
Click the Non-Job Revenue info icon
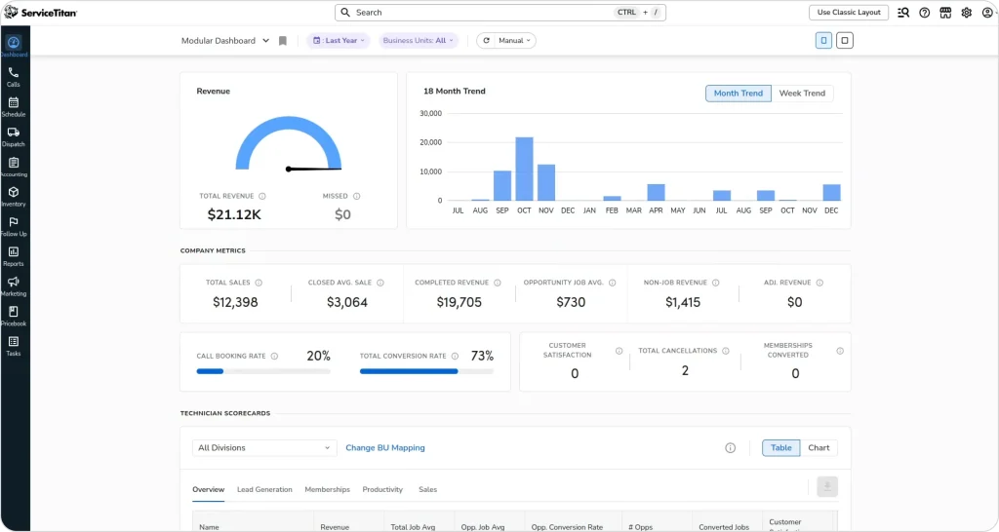[716, 283]
